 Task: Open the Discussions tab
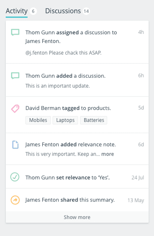click(x=63, y=11)
